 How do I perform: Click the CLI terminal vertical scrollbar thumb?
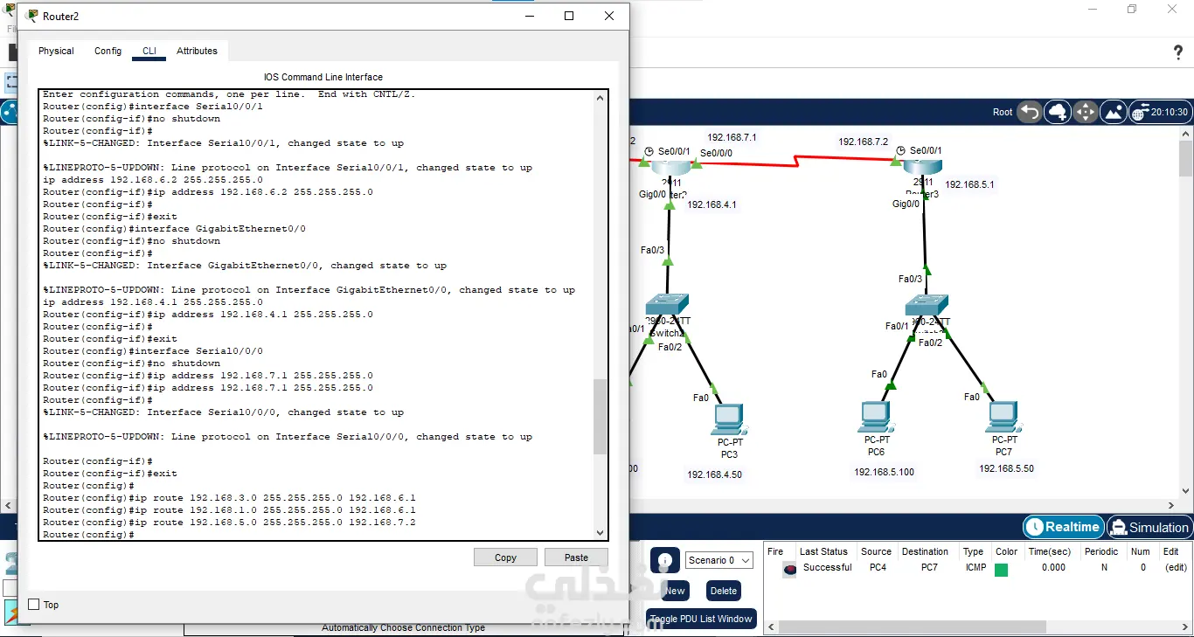point(600,417)
